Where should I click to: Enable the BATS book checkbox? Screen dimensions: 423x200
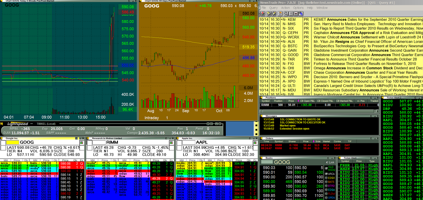pyautogui.click(x=327, y=182)
